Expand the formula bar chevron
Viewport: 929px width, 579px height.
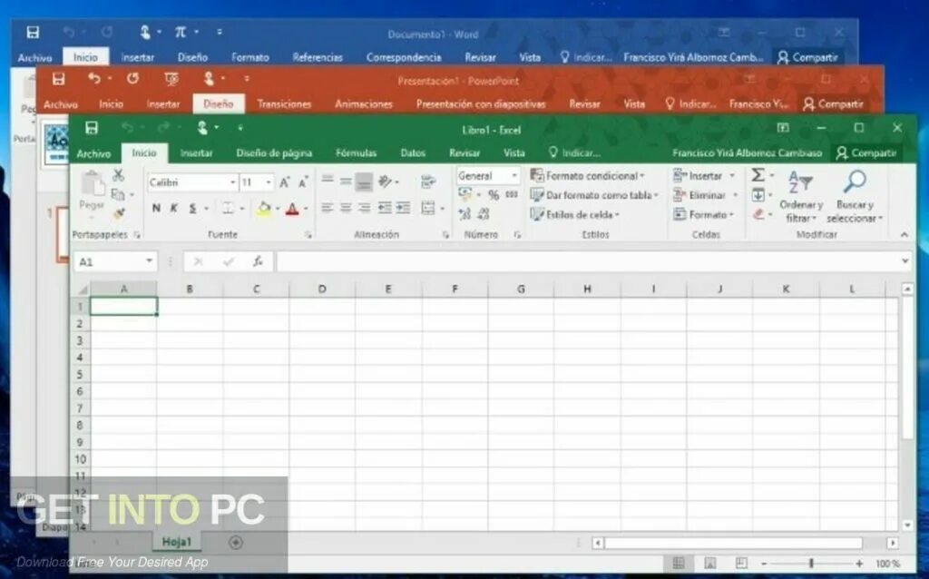905,261
